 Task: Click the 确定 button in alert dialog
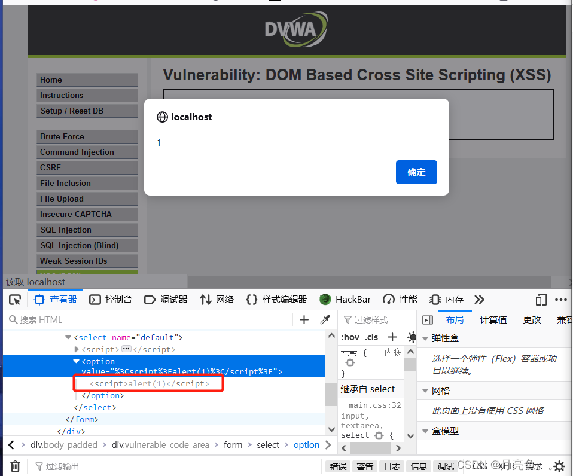[416, 172]
